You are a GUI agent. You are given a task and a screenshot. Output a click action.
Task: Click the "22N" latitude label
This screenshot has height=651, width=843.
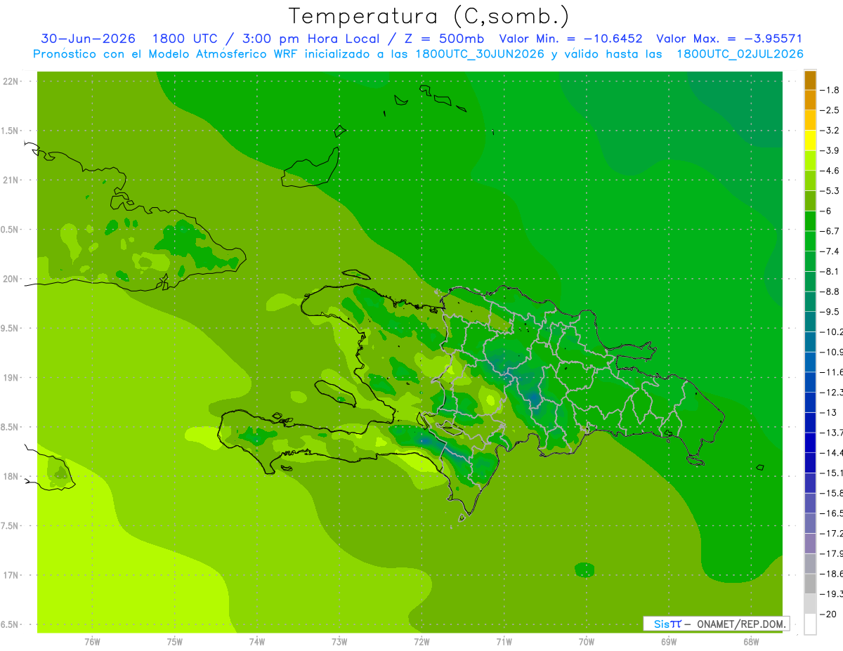(11, 81)
